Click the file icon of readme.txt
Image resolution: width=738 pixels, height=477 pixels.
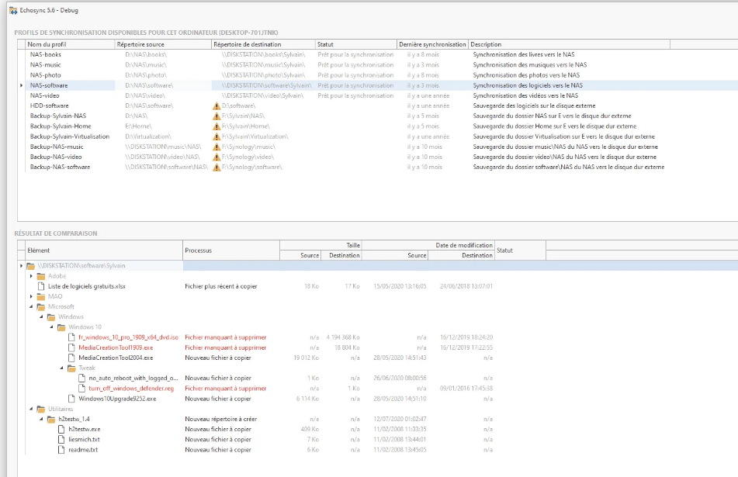tap(62, 450)
